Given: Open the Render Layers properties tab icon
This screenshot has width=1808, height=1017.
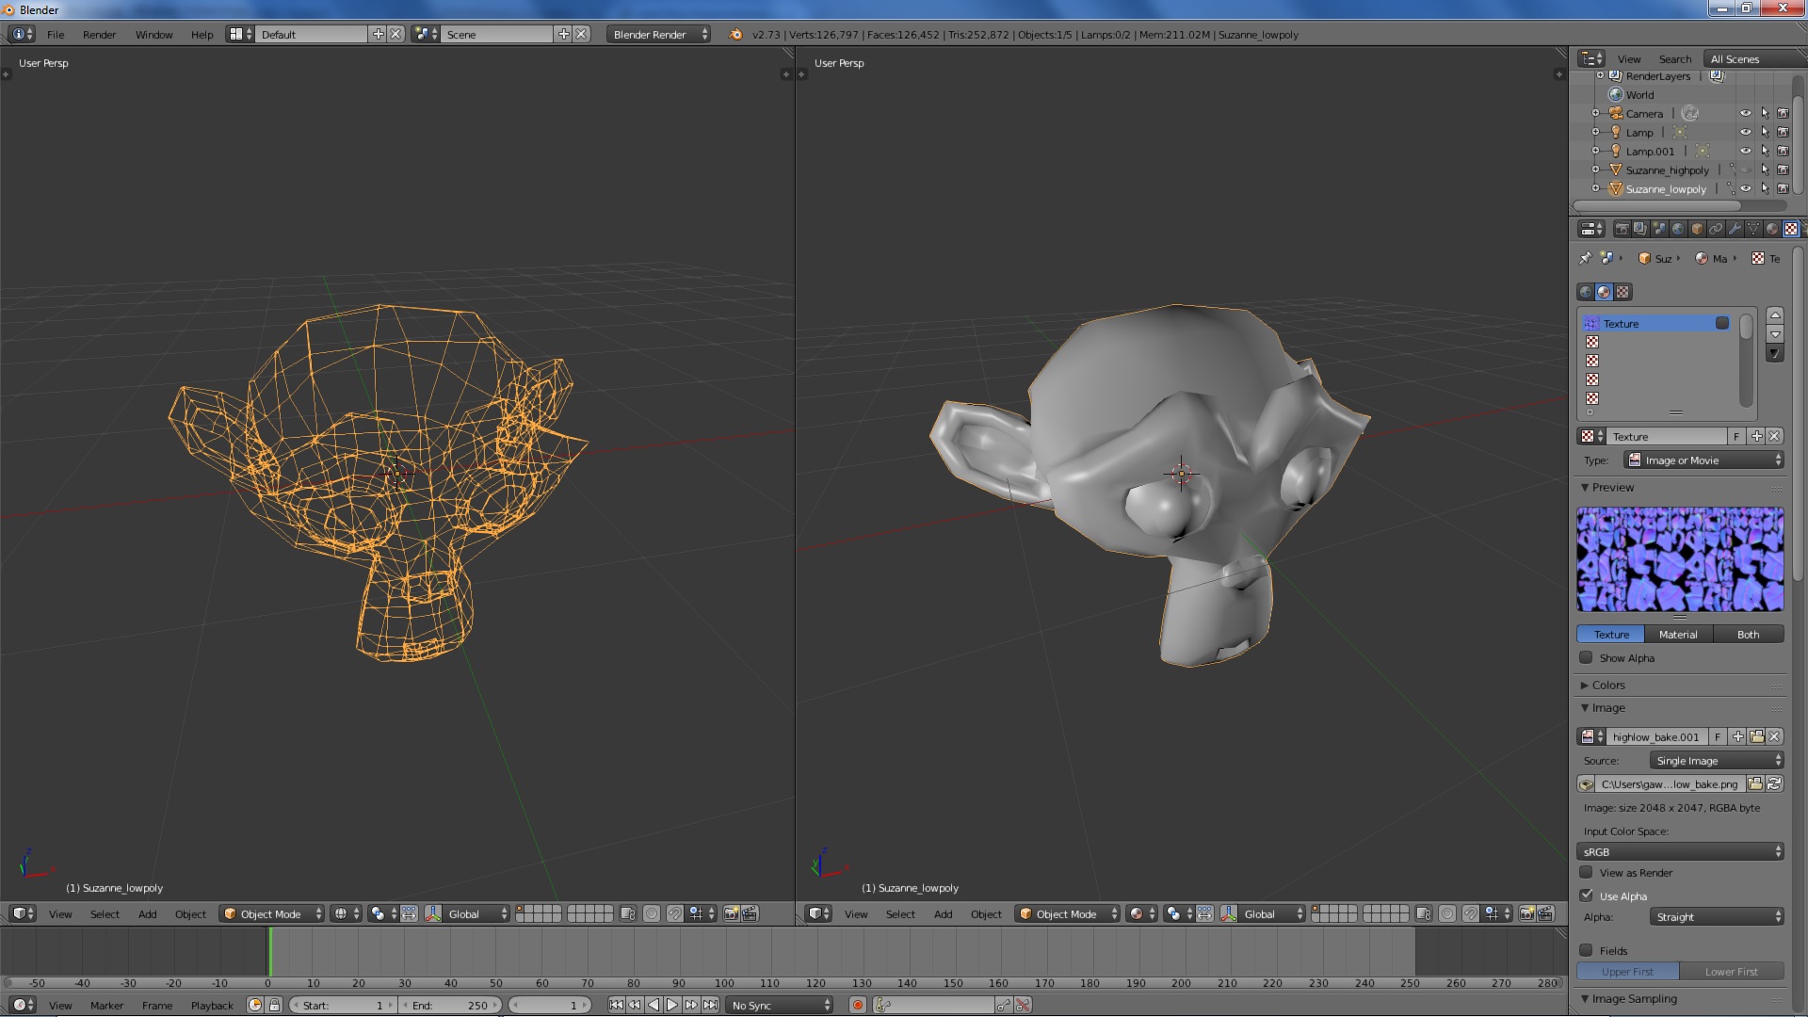Looking at the screenshot, I should coord(1640,229).
